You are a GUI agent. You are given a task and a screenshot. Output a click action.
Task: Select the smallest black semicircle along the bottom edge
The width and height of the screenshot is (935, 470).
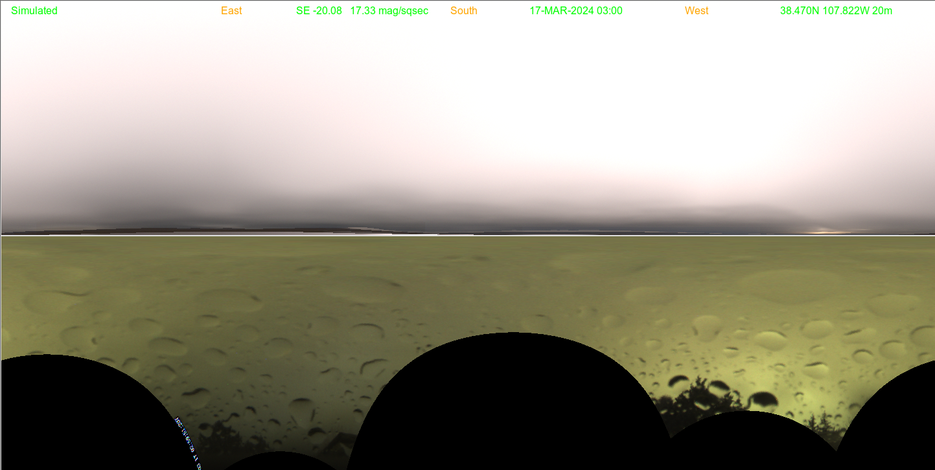pyautogui.click(x=279, y=462)
